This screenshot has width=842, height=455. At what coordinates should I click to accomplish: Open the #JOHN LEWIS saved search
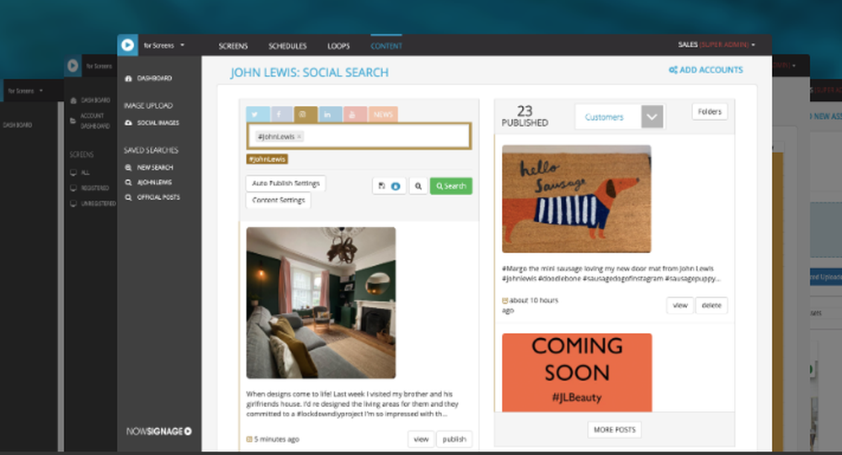154,183
